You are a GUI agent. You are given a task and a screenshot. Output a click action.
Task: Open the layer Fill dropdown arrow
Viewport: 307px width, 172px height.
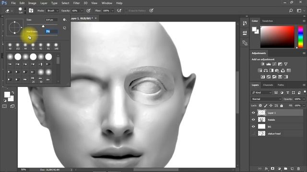(x=304, y=106)
